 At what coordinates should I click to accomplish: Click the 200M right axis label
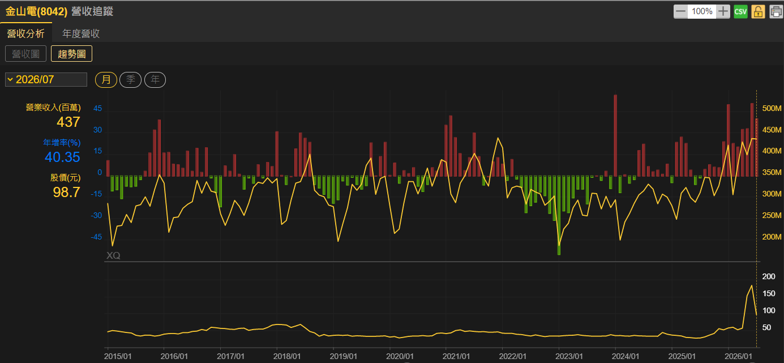pyautogui.click(x=772, y=237)
